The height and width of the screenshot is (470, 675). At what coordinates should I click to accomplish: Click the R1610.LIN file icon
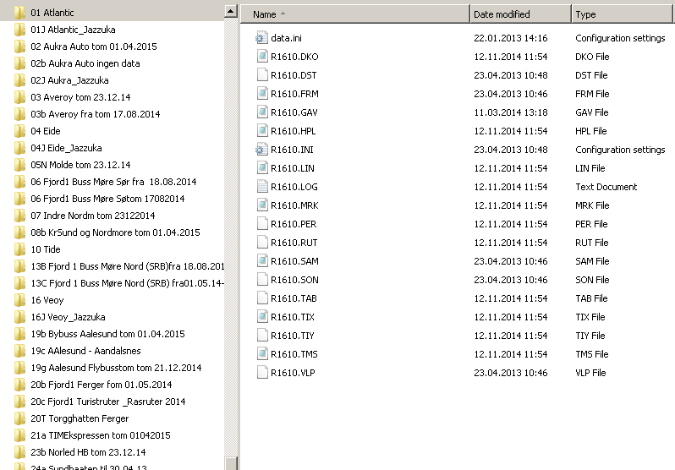coord(262,168)
